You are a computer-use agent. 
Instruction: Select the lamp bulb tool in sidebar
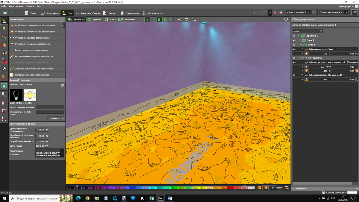(4, 29)
